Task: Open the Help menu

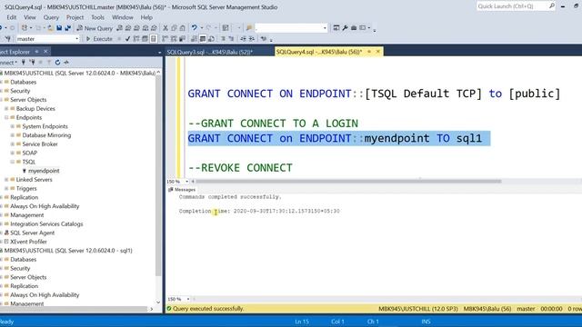Action: tap(146, 17)
